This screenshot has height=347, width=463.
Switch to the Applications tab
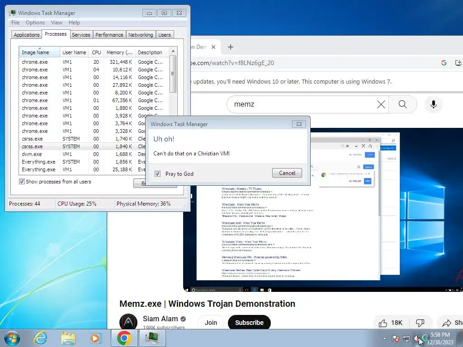pos(27,35)
